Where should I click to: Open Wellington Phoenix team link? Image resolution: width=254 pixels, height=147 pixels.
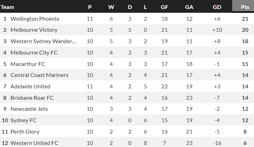35,19
